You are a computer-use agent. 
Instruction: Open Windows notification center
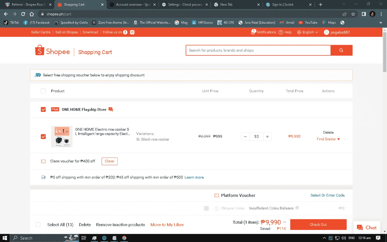[x=378, y=238]
